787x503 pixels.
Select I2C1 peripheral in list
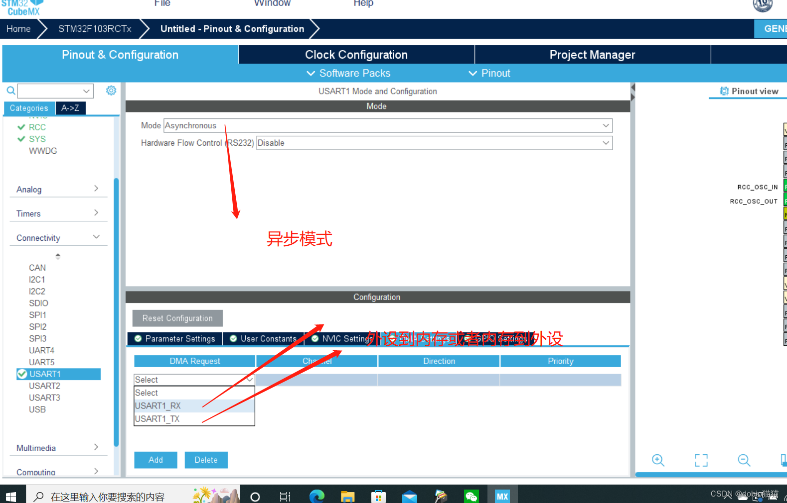37,280
